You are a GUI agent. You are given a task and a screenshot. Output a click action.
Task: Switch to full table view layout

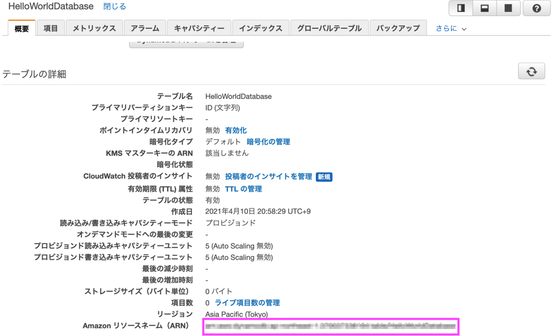[508, 8]
